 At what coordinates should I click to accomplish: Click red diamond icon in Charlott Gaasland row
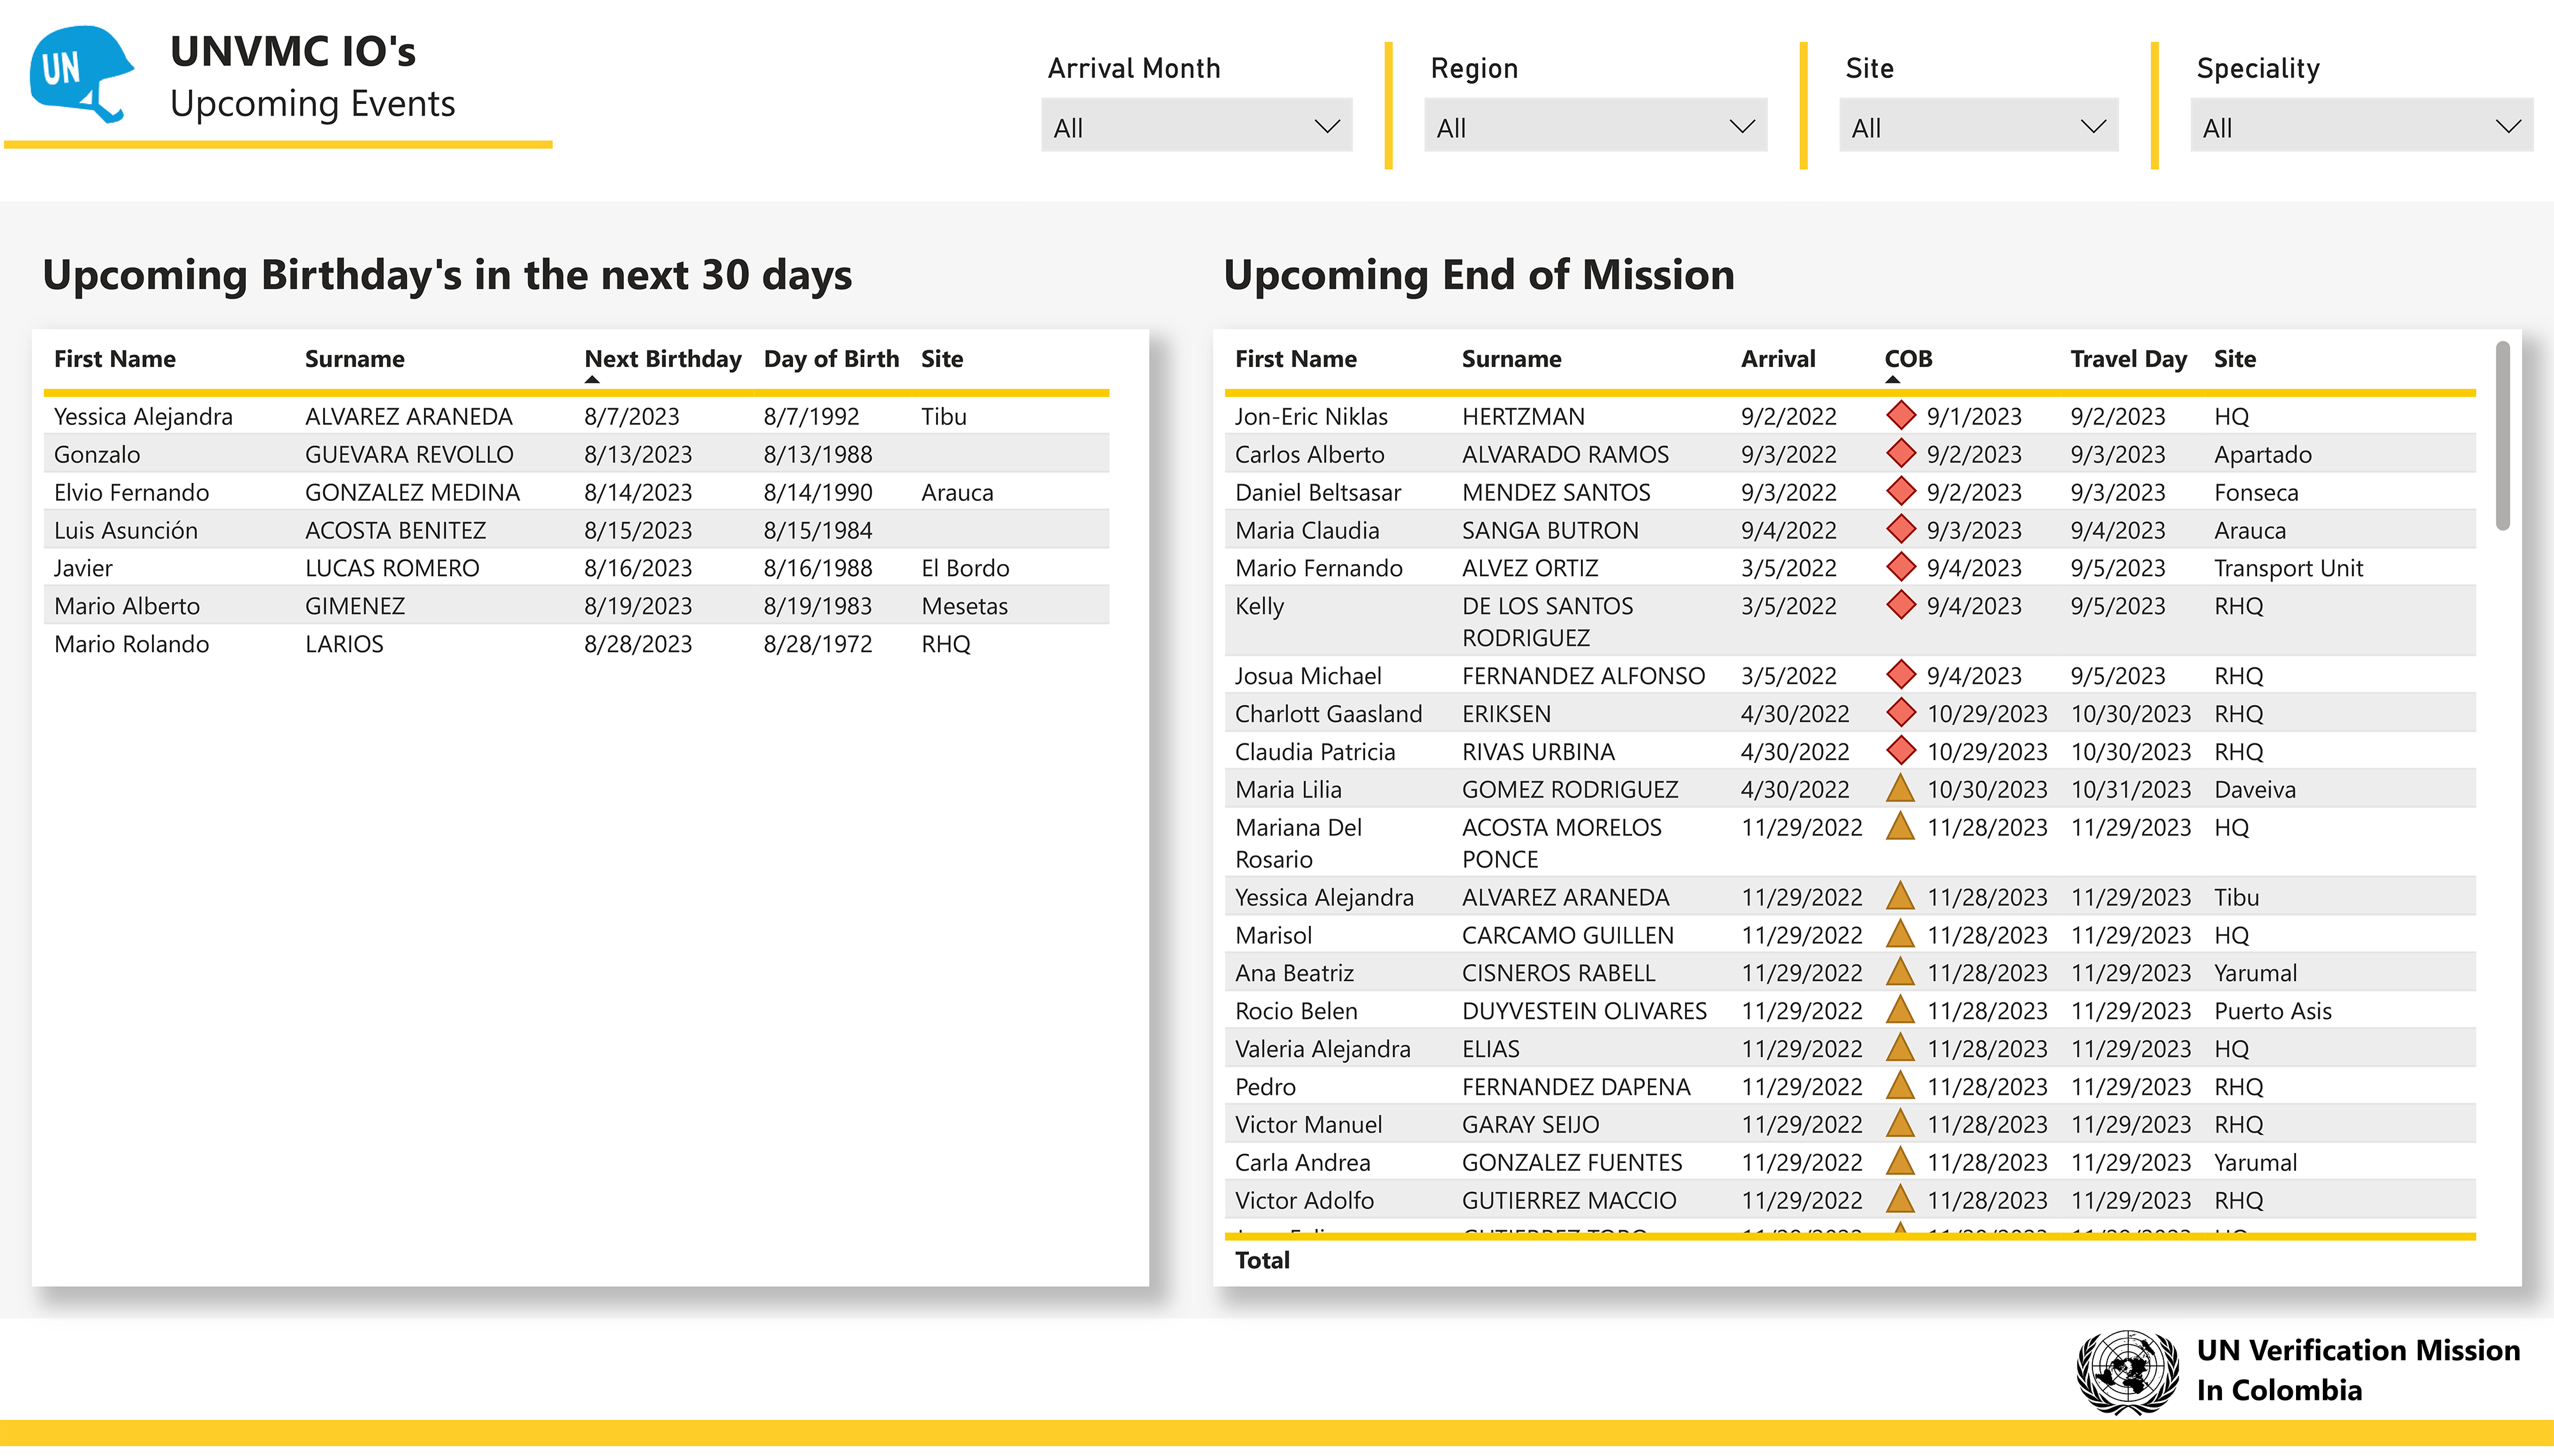tap(1900, 713)
